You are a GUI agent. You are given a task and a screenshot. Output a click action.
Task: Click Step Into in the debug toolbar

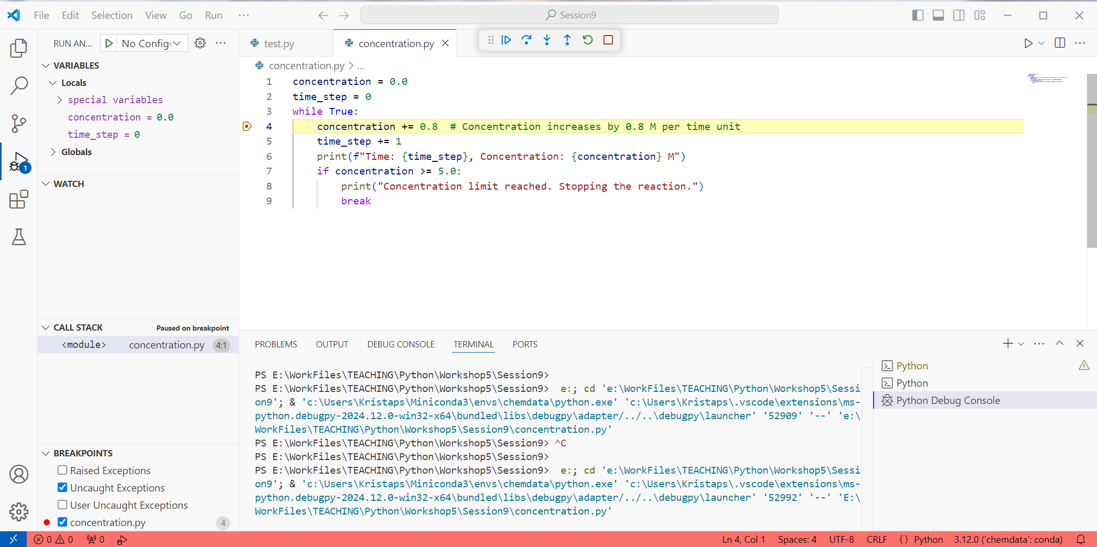tap(547, 40)
